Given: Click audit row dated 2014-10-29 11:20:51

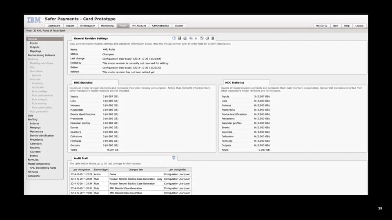Looking at the screenshot, I should point(131,188).
